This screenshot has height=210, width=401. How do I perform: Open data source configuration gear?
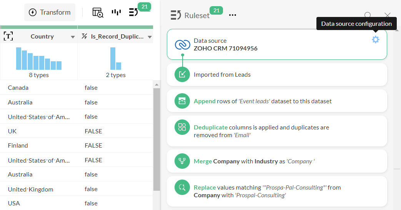[375, 39]
